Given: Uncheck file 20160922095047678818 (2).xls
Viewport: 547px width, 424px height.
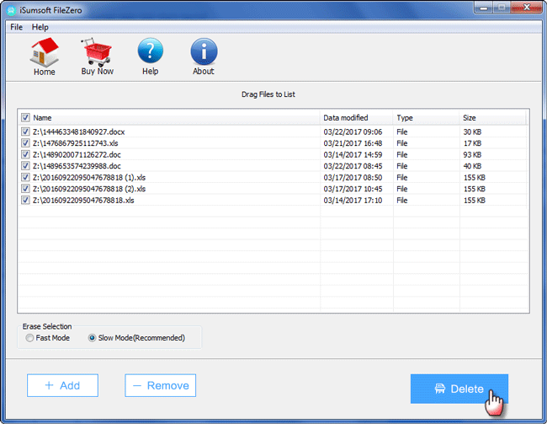Looking at the screenshot, I should (x=25, y=189).
